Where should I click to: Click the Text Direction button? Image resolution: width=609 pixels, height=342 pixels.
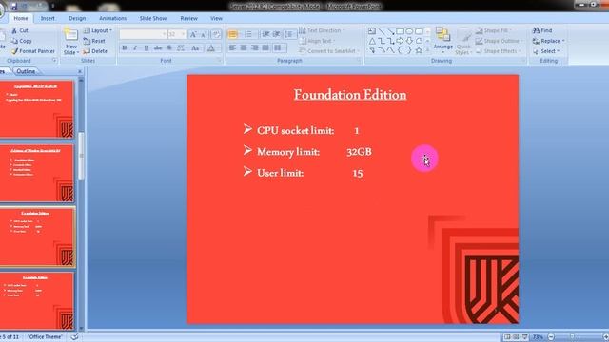pos(322,30)
